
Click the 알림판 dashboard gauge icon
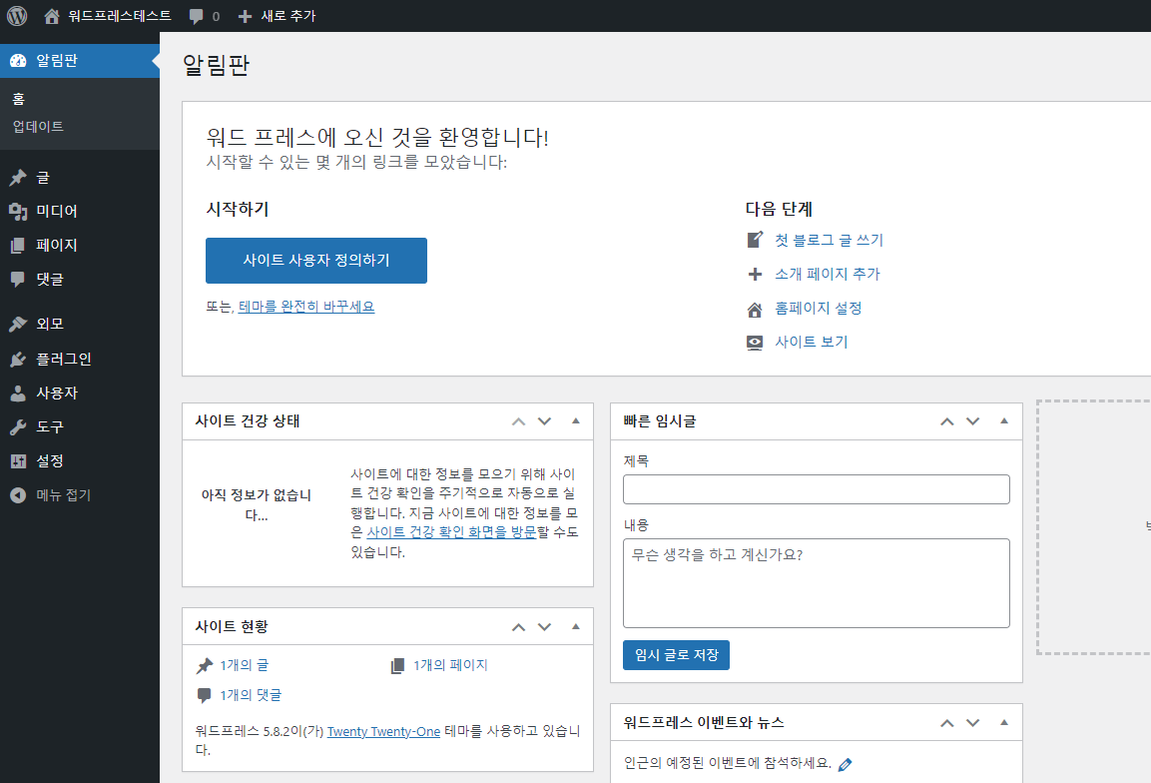click(18, 60)
